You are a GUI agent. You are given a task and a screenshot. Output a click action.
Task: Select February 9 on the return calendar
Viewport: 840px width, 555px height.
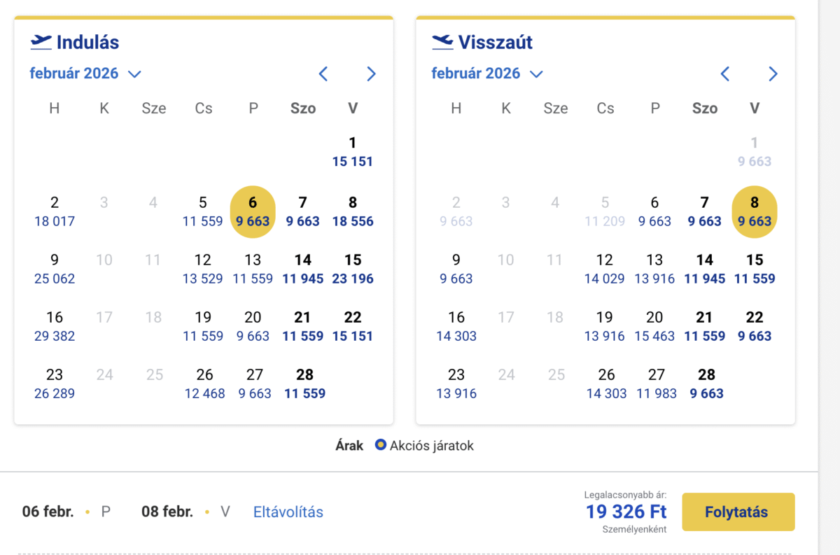pos(456,269)
